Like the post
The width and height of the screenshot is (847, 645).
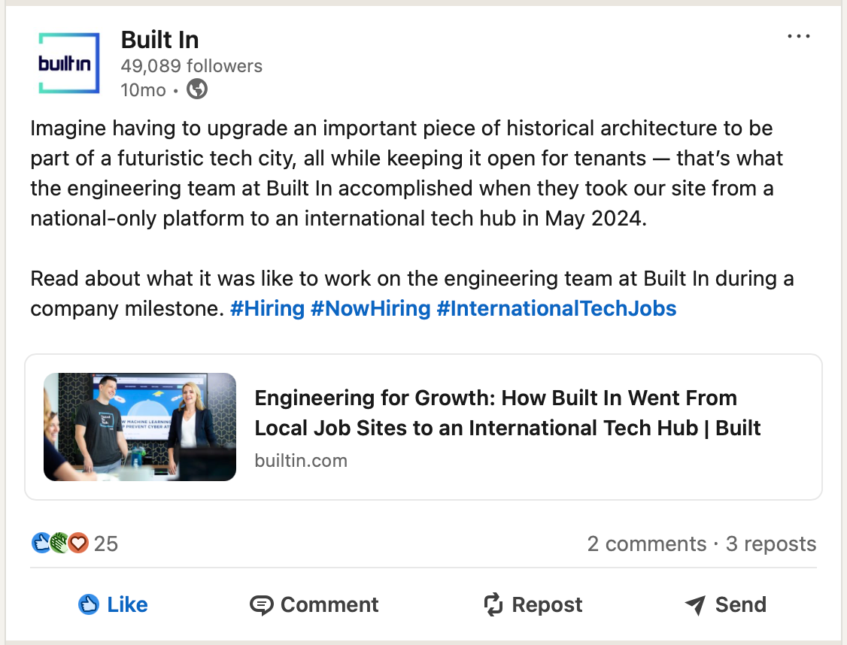pos(113,604)
